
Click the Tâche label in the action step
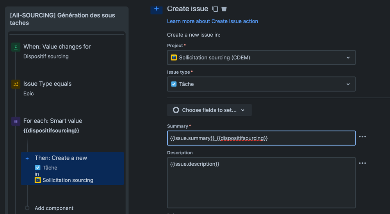(50, 168)
